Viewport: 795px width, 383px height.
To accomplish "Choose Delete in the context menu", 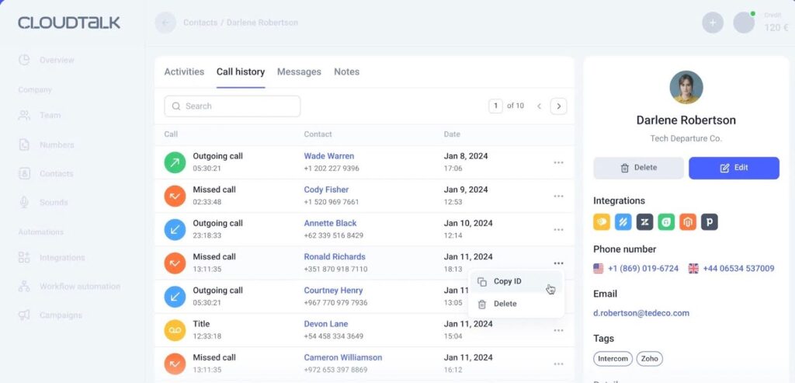I will (505, 304).
